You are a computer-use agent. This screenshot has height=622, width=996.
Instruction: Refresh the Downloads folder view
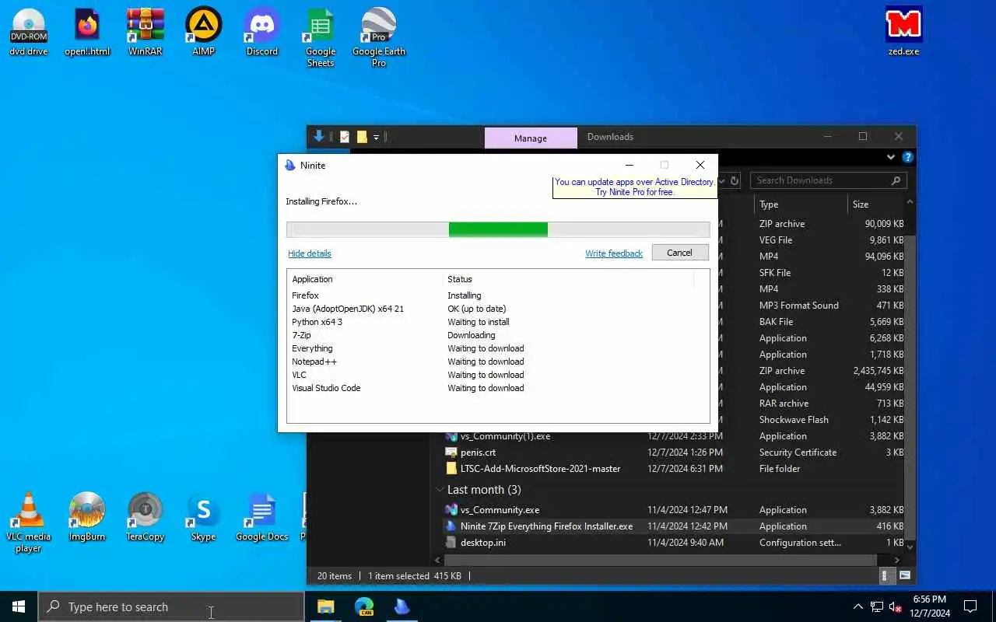point(735,180)
